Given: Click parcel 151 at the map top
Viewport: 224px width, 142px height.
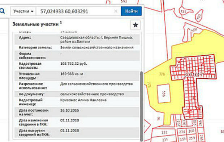Looking at the screenshot, I should click(x=183, y=12).
